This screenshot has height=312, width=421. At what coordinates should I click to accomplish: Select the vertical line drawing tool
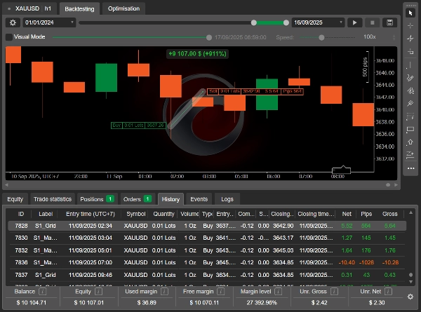coord(410,65)
